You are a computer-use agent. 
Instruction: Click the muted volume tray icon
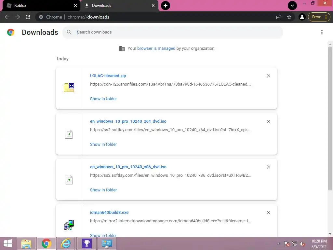302,244
